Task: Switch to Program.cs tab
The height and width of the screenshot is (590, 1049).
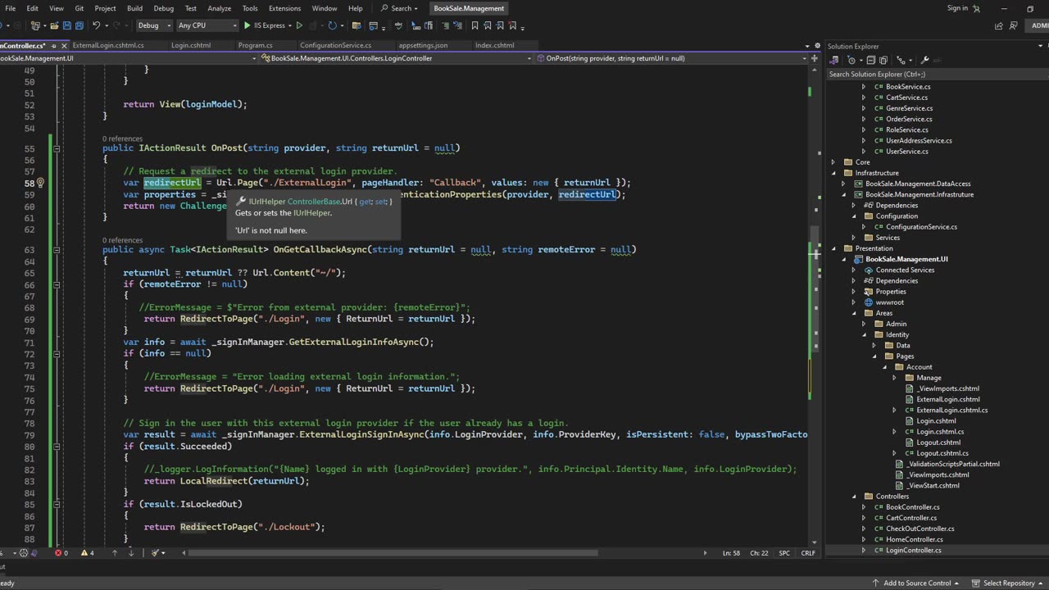Action: tap(255, 46)
